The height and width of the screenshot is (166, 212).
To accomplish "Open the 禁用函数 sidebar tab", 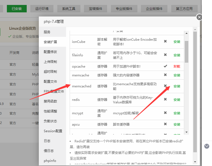I will [53, 101].
